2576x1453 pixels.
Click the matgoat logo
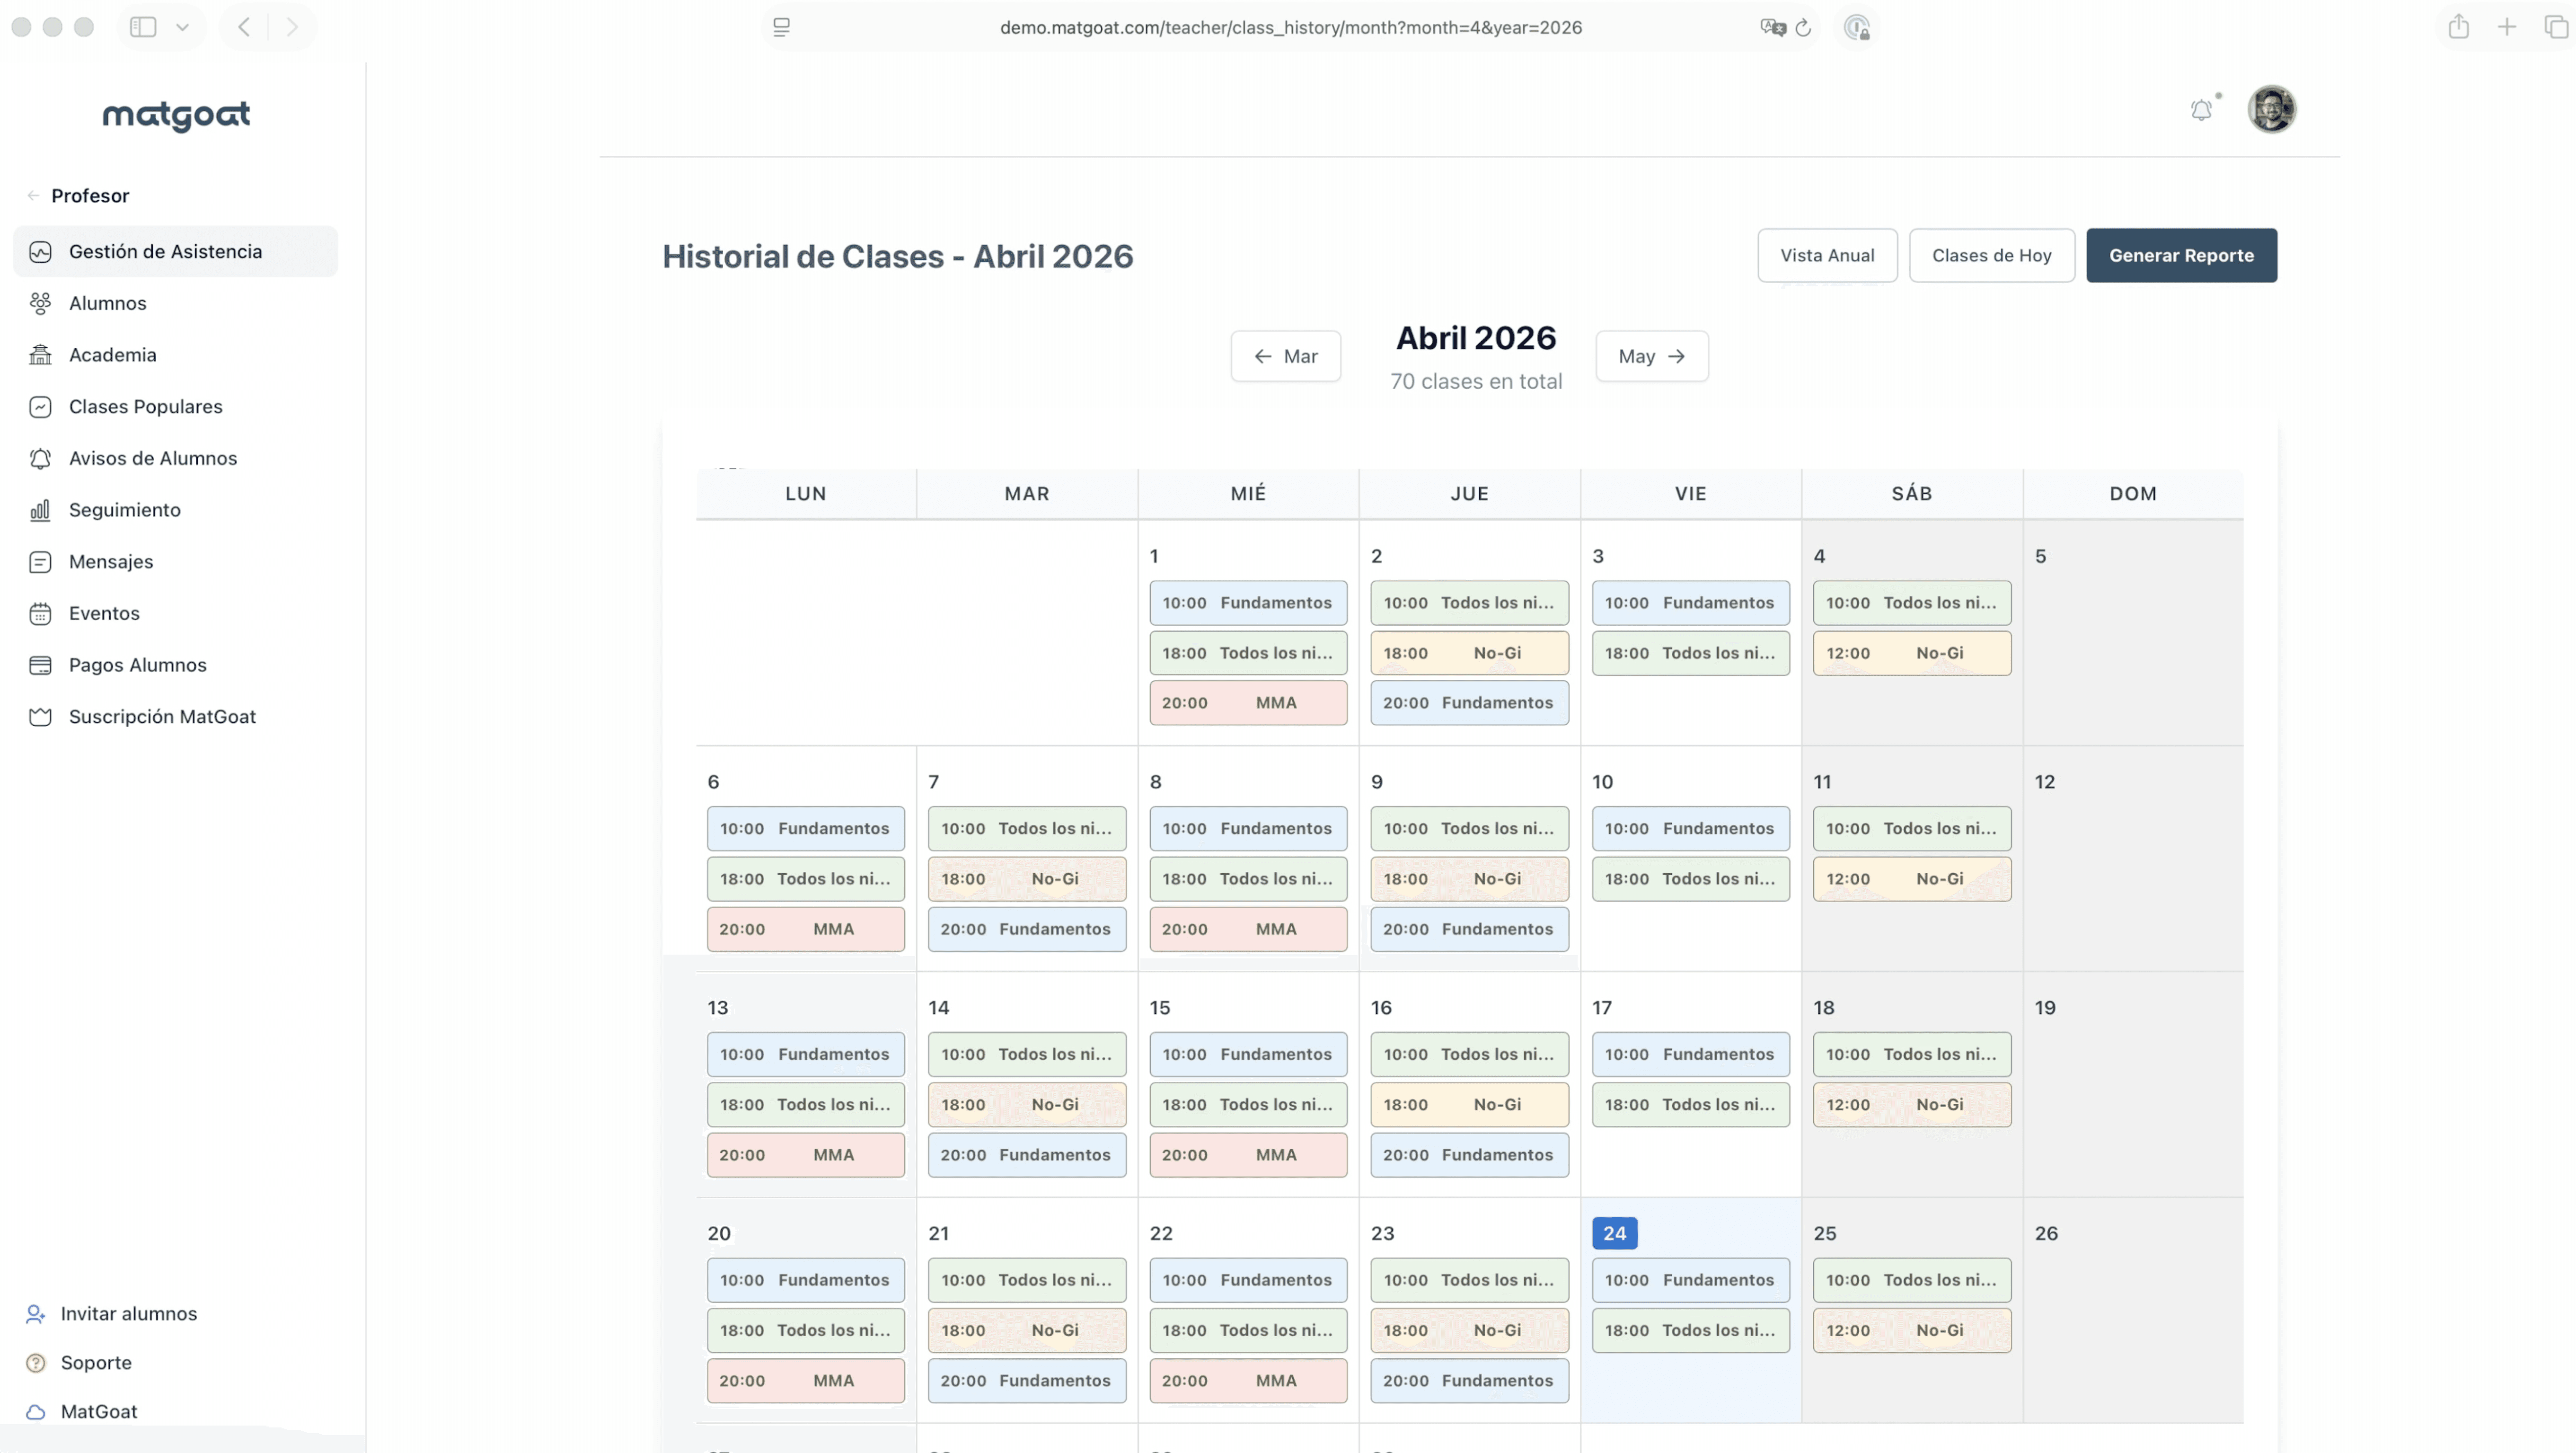click(x=176, y=116)
